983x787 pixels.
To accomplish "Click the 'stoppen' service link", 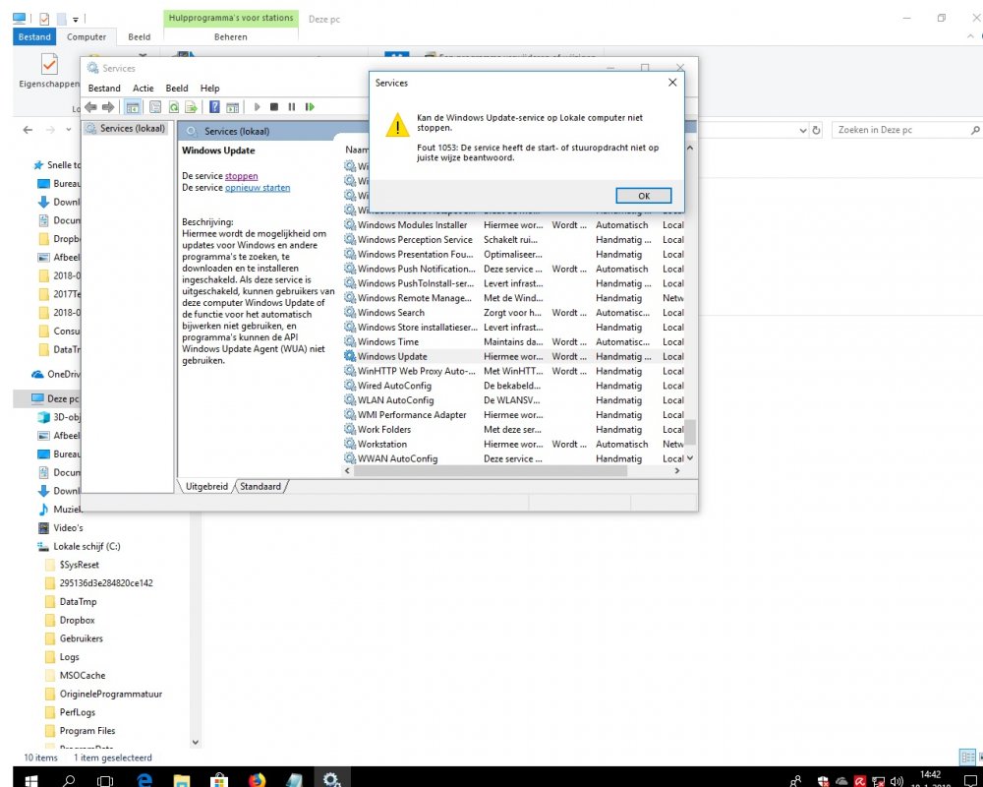I will pyautogui.click(x=241, y=176).
